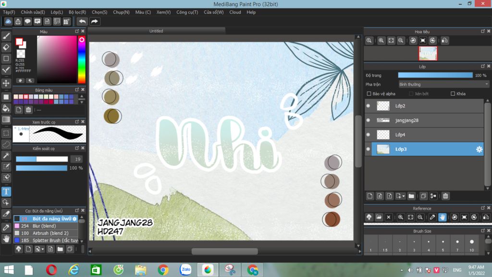Open image folder icon in Reference panel
The width and height of the screenshot is (492, 277).
(379, 217)
